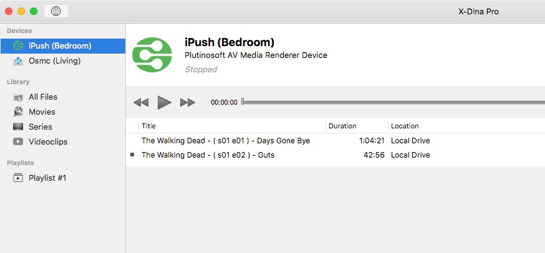Open the Movies library section
This screenshot has height=253, width=545.
pyautogui.click(x=42, y=112)
